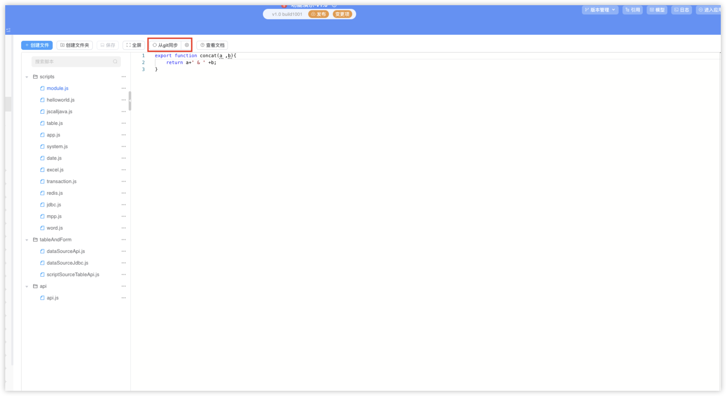
Task: Collapse the api folder
Action: pyautogui.click(x=27, y=286)
